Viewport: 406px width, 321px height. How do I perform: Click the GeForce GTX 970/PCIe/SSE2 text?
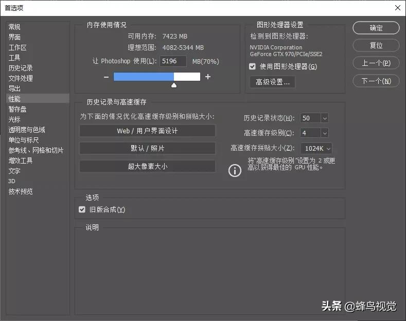pyautogui.click(x=286, y=54)
